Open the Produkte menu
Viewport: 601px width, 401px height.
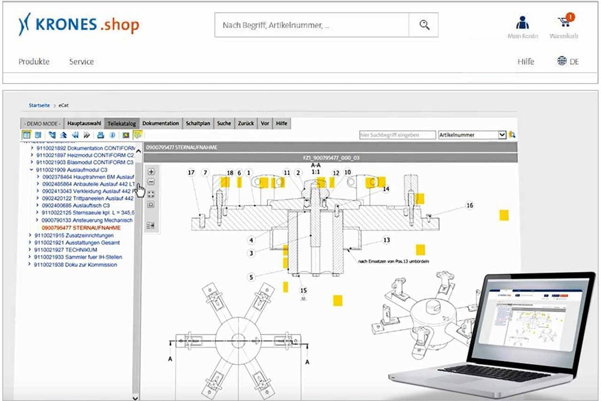tap(34, 62)
